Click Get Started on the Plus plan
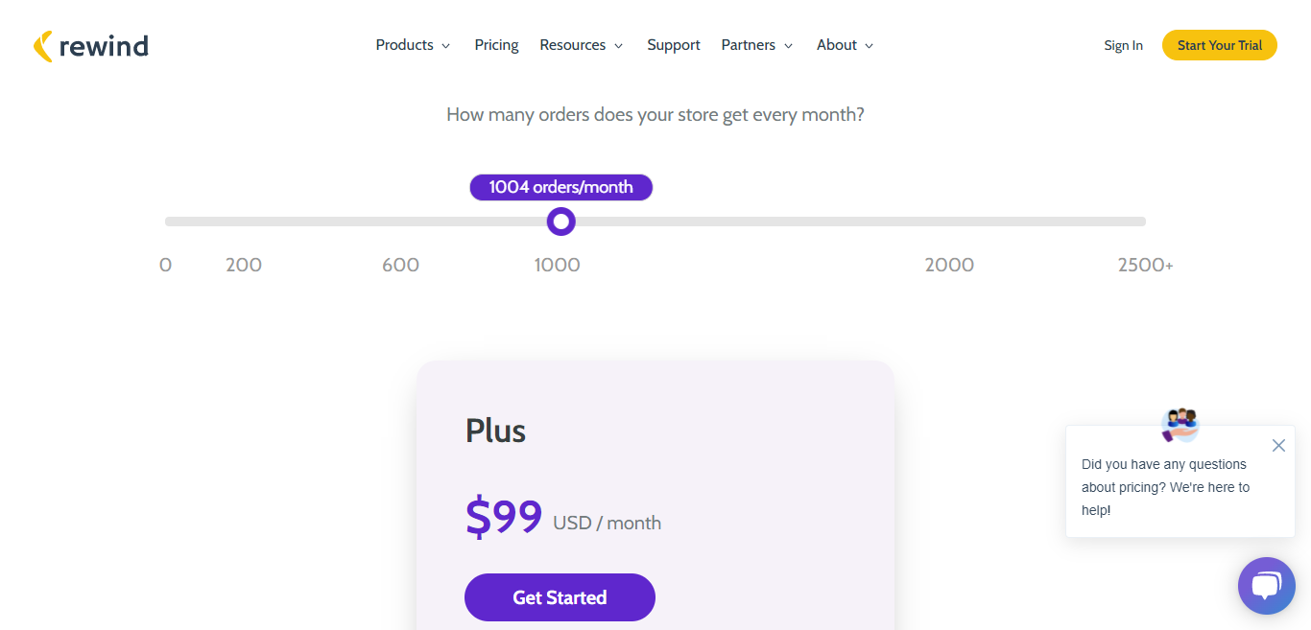 pyautogui.click(x=560, y=596)
